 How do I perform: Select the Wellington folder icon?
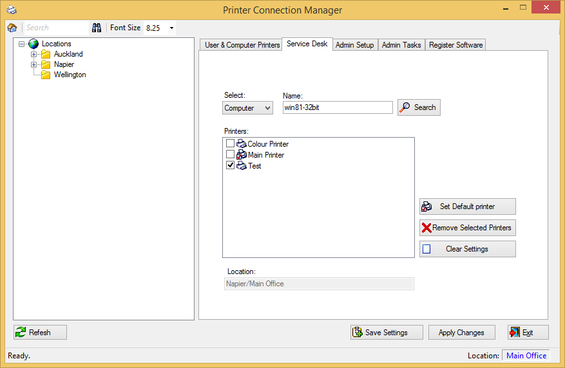pos(46,75)
